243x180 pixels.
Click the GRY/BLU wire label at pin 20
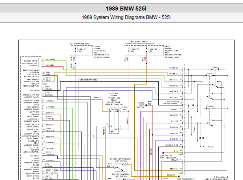pyautogui.click(x=50, y=160)
